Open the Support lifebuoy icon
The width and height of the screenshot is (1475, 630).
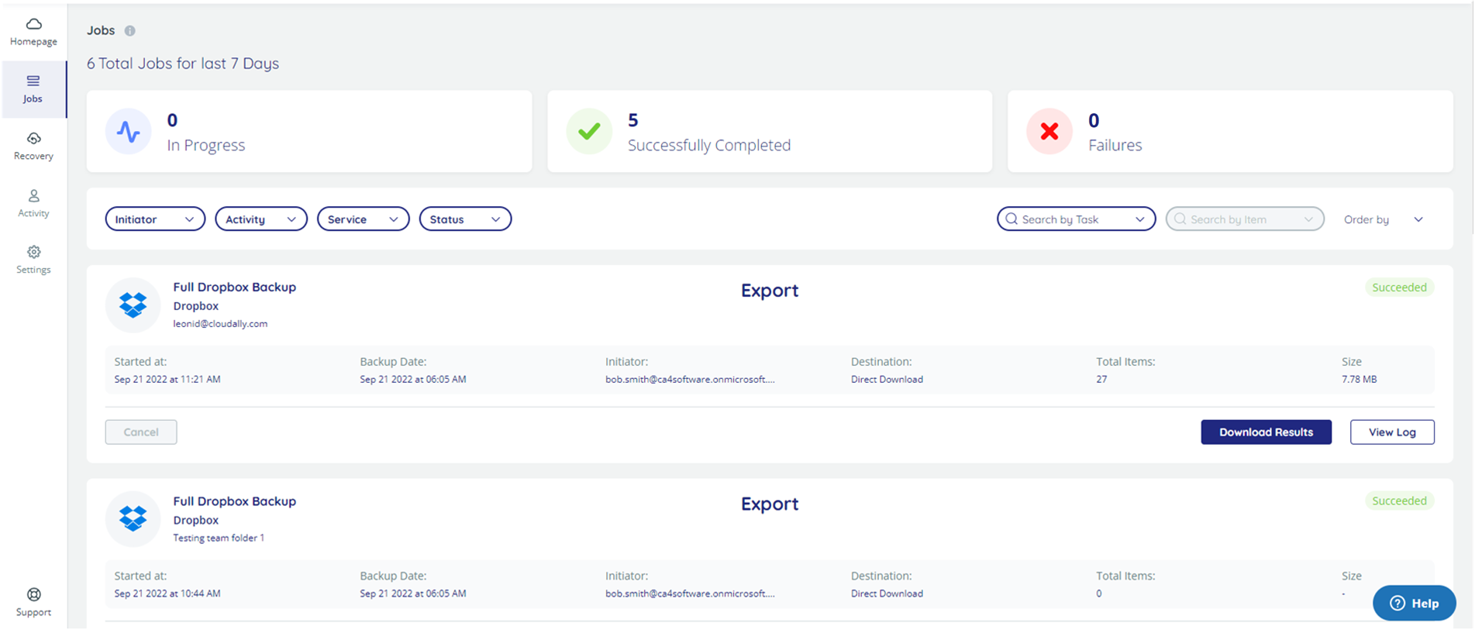click(x=33, y=594)
